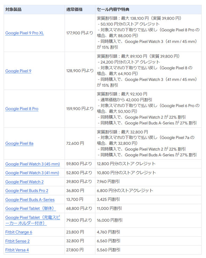Viewport: 206px width, 258px height.
Task: Select the price 13,700 円
Action: tap(75, 199)
